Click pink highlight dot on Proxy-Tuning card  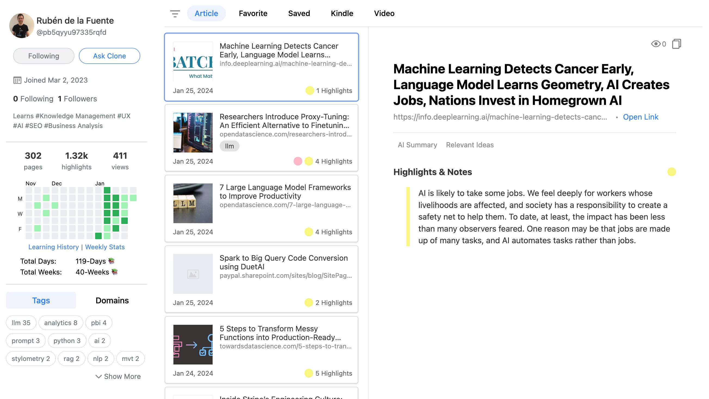point(298,161)
